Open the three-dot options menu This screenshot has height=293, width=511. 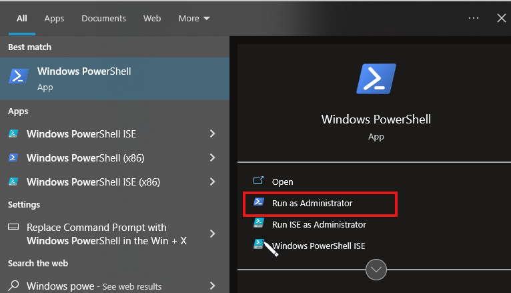coord(474,18)
